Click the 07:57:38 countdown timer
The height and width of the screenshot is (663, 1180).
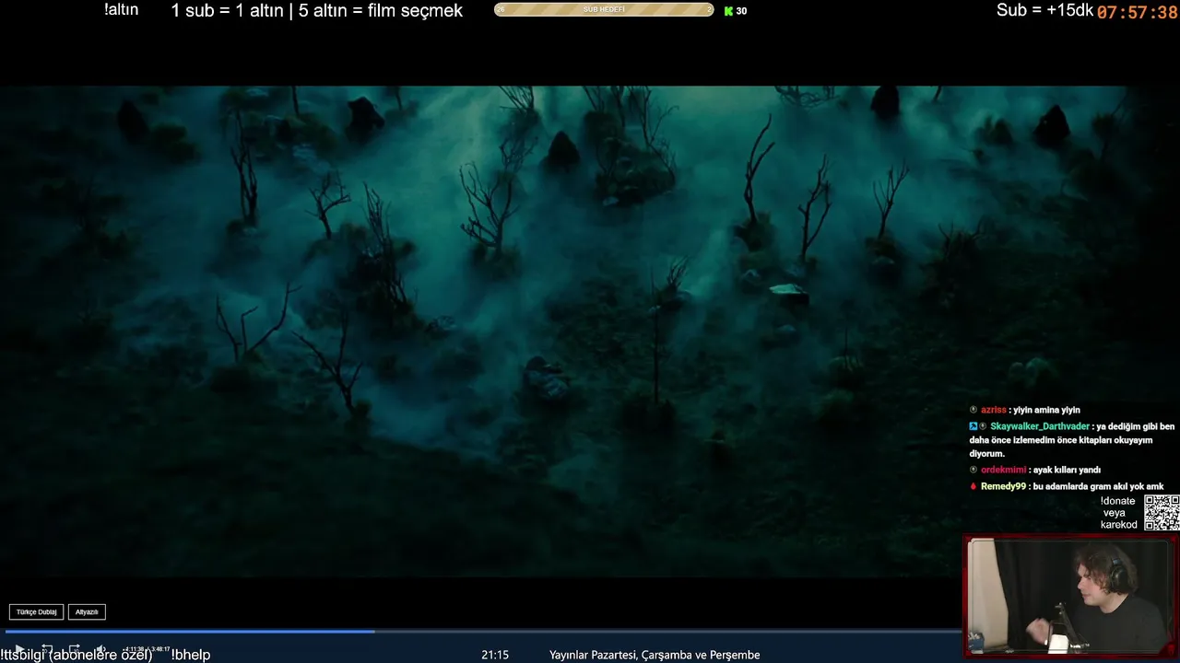click(x=1137, y=13)
